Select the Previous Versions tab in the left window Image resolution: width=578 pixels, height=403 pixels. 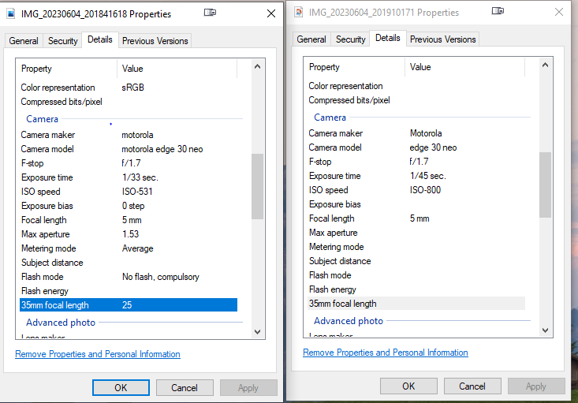pyautogui.click(x=155, y=41)
